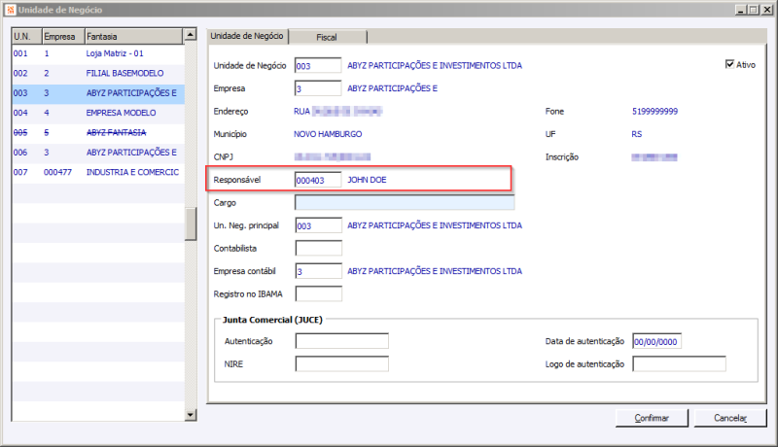778x447 pixels.
Task: Click list scrollbar down arrow
Action: click(190, 415)
